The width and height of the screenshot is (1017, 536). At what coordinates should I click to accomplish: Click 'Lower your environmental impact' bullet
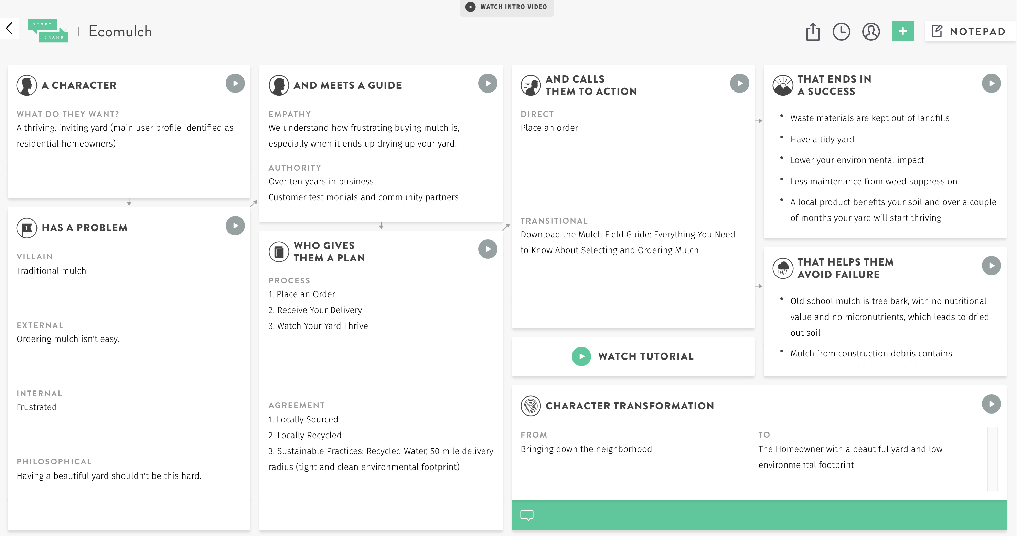[857, 160]
